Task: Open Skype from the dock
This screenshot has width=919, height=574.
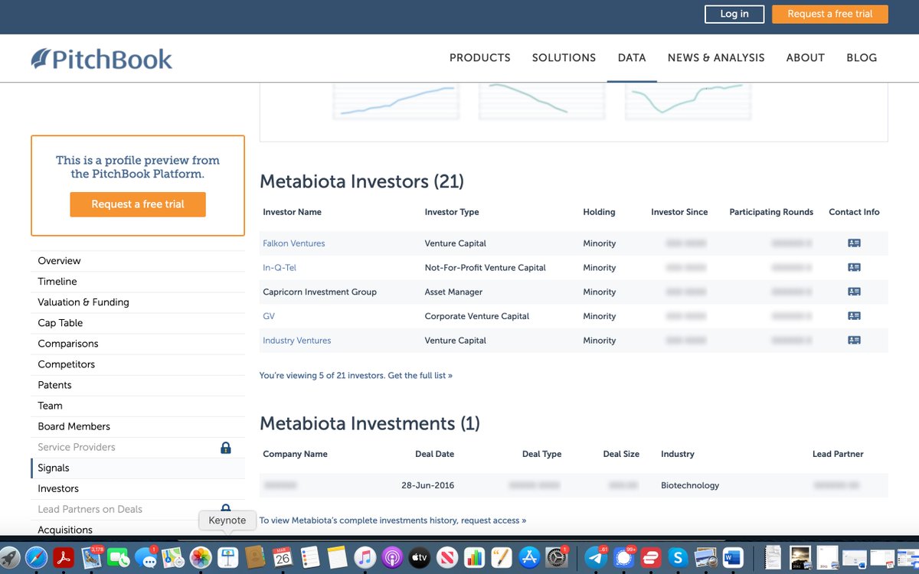Action: click(678, 557)
